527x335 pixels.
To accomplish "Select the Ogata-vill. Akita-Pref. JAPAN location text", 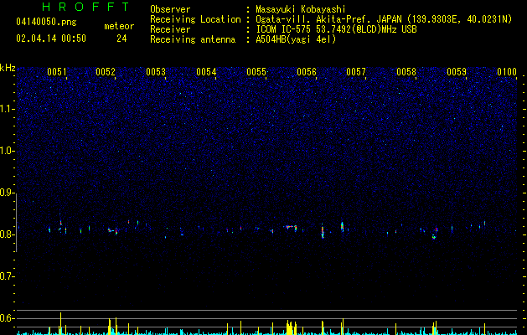I will (384, 19).
